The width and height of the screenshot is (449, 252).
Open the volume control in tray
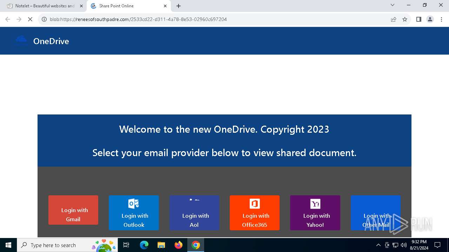pyautogui.click(x=404, y=245)
